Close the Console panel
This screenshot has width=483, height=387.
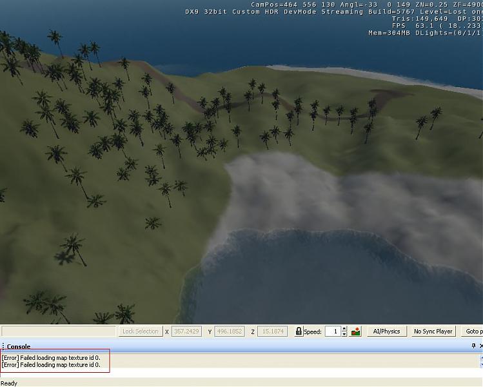click(481, 346)
